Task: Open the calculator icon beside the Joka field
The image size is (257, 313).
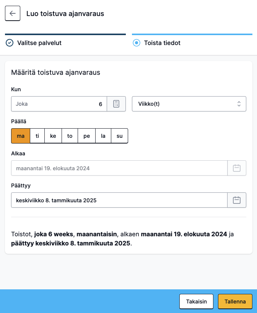Action: click(116, 104)
